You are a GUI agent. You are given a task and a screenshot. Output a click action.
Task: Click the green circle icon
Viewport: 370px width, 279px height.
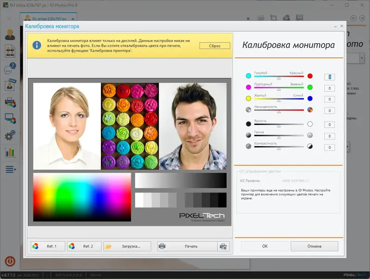click(x=310, y=87)
